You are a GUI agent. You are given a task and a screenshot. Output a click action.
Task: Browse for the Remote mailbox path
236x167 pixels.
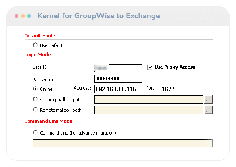(x=208, y=110)
